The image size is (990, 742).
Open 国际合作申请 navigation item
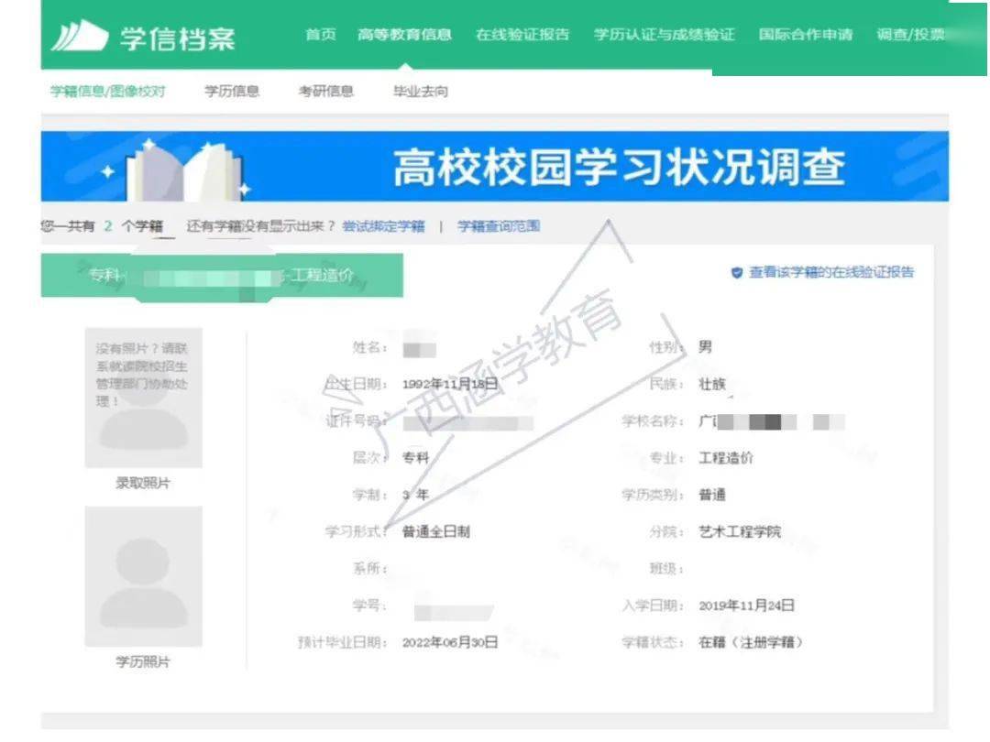805,35
